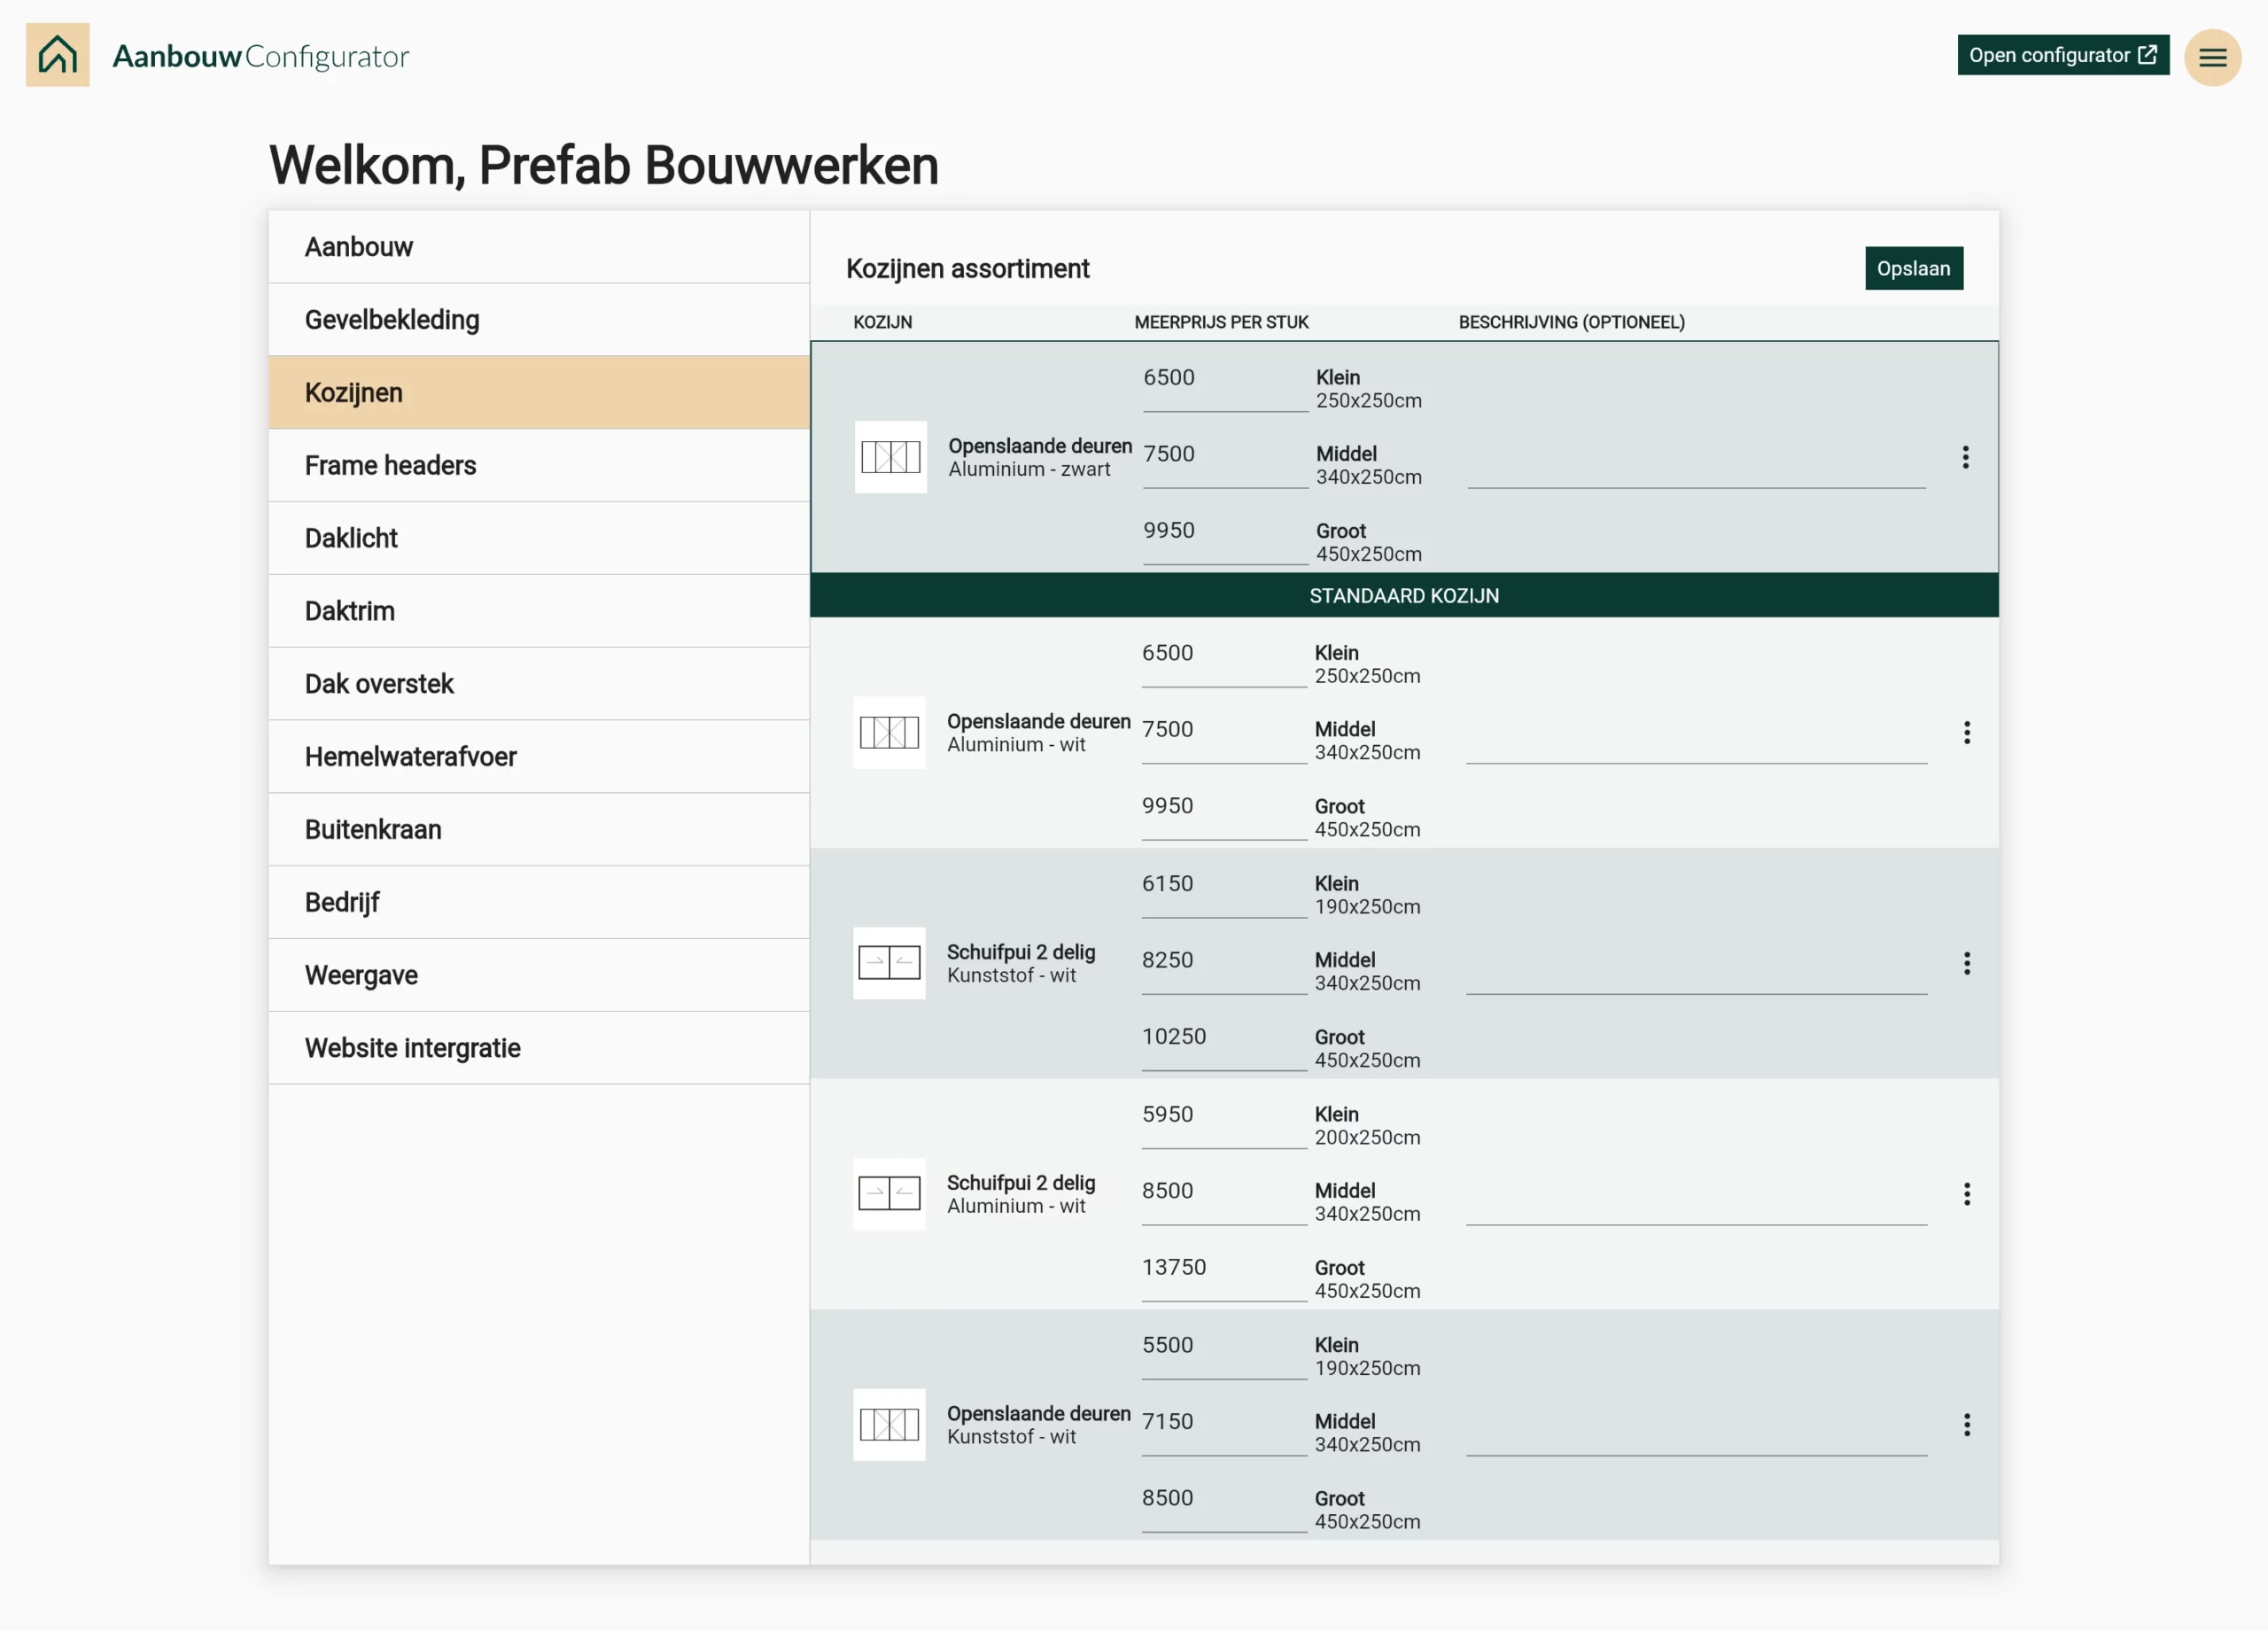Open the hamburger menu icon
The image size is (2268, 1631).
coord(2212,57)
